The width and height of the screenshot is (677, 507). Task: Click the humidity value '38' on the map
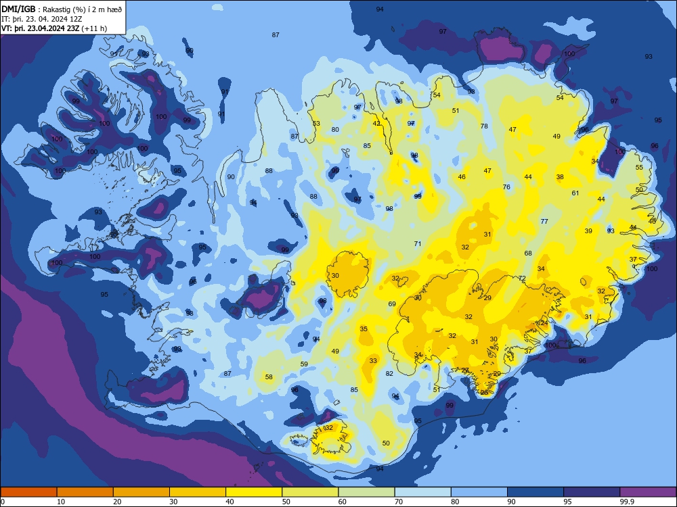[560, 176]
